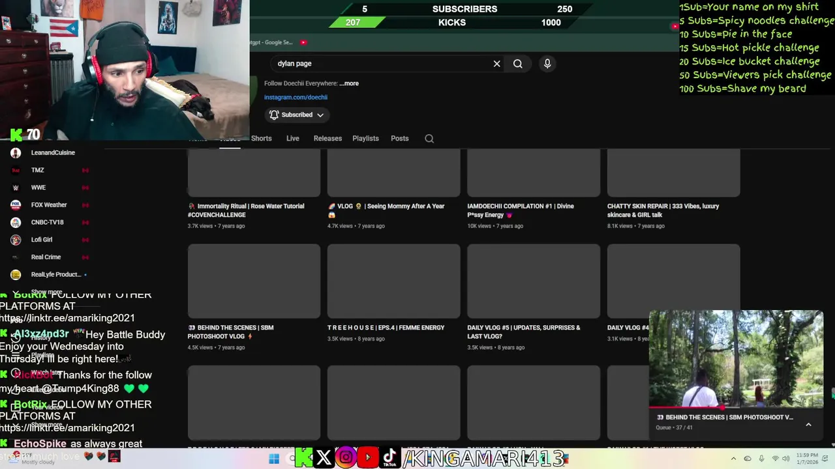Image resolution: width=835 pixels, height=469 pixels.
Task: Click thumbnail above 'DAILY VLOG #5' title
Action: tap(534, 281)
